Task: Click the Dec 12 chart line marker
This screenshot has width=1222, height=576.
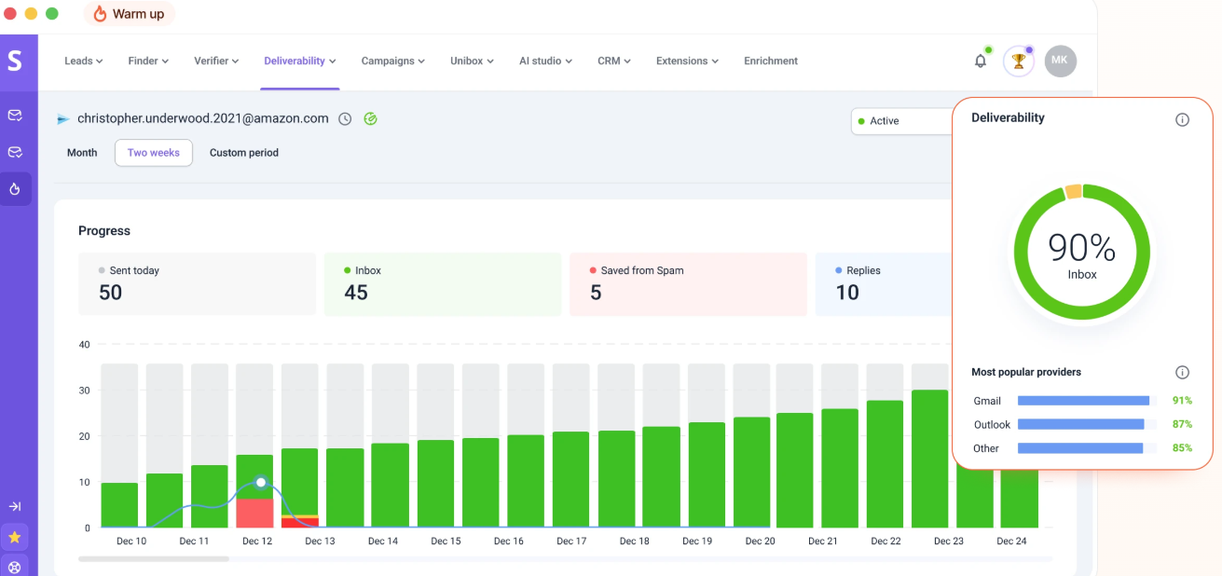Action: pyautogui.click(x=261, y=482)
